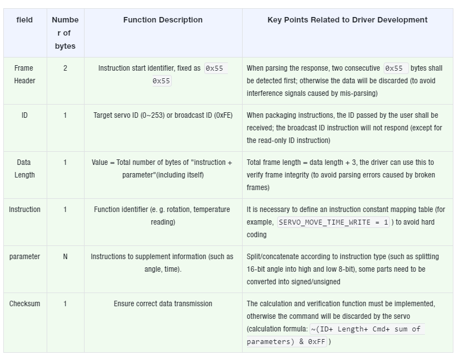This screenshot has height=361, width=460.
Task: Select the 'Instruction' field cell
Action: [x=25, y=222]
